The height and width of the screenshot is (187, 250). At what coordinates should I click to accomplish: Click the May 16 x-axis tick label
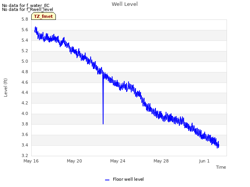(31, 161)
